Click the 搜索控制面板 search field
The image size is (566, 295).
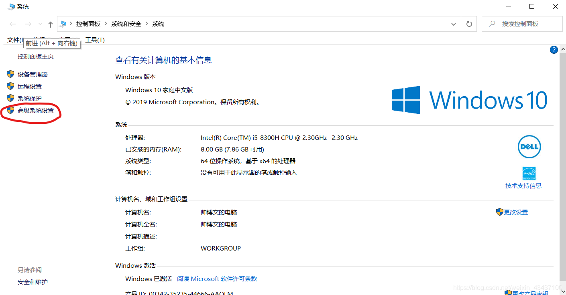pos(522,24)
